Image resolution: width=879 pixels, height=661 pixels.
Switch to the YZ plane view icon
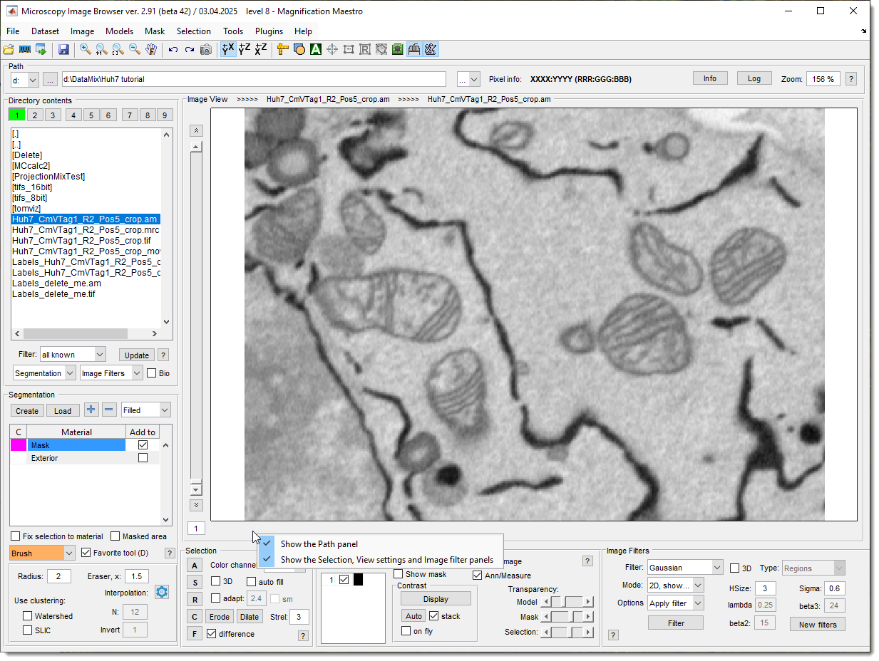tap(245, 49)
